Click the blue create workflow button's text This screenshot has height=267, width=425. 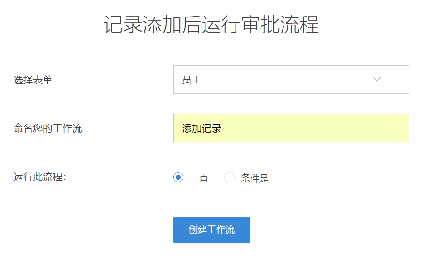tap(211, 230)
